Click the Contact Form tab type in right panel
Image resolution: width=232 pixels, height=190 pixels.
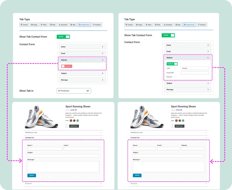tap(189, 25)
